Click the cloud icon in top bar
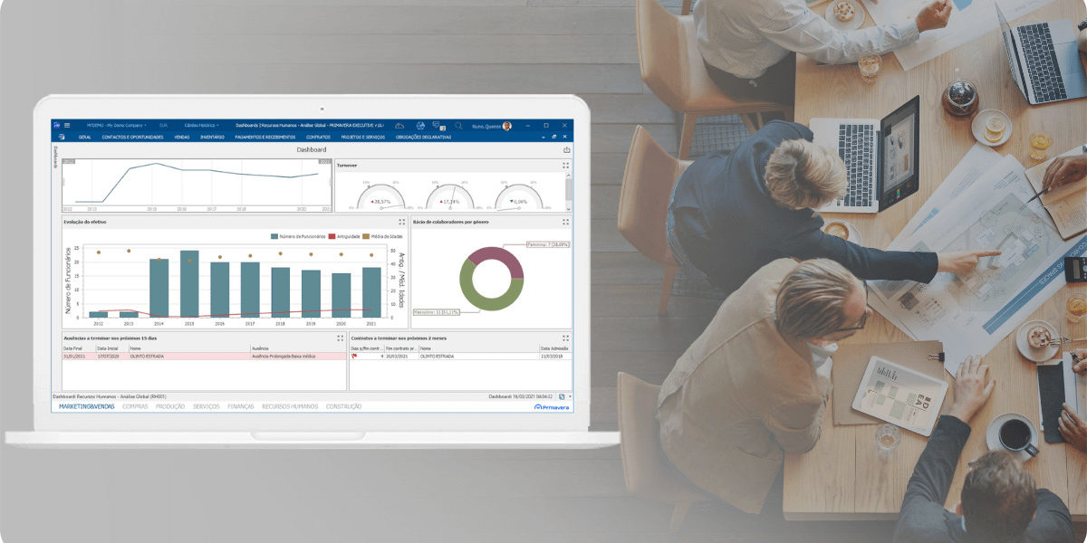The image size is (1087, 543). click(399, 126)
